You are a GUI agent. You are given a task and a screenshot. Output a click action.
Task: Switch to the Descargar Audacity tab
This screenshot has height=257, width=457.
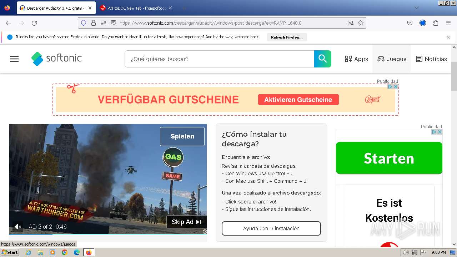(55, 8)
